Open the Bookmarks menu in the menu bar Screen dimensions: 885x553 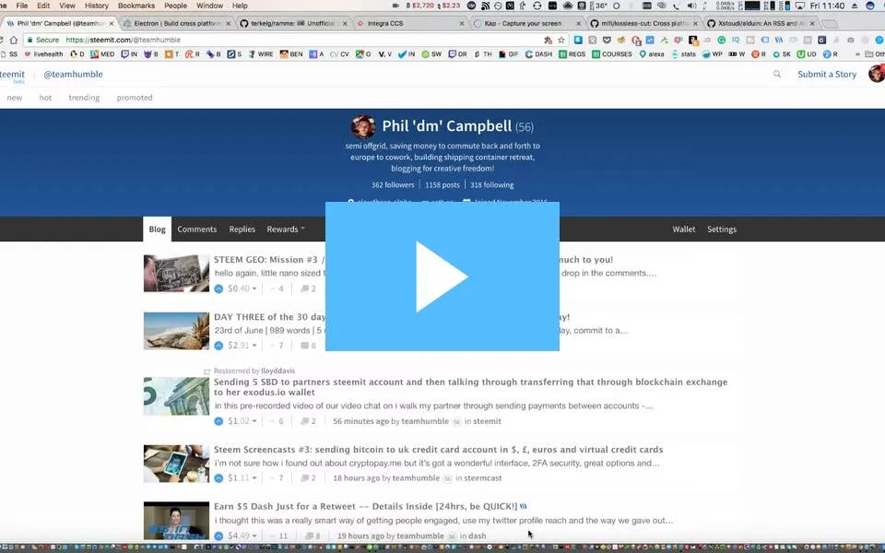(x=136, y=6)
